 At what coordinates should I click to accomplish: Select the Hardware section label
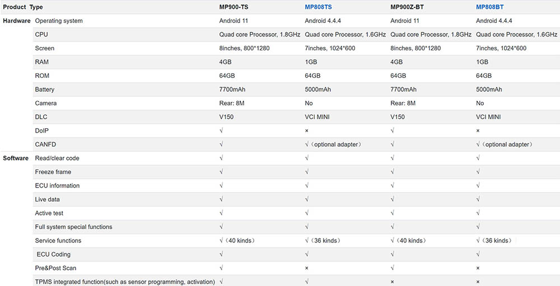16,21
